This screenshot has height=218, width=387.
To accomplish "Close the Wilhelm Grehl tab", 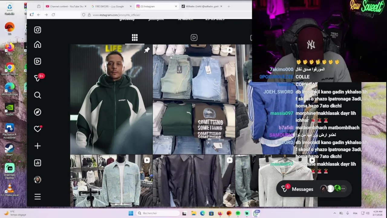I will click(221, 6).
